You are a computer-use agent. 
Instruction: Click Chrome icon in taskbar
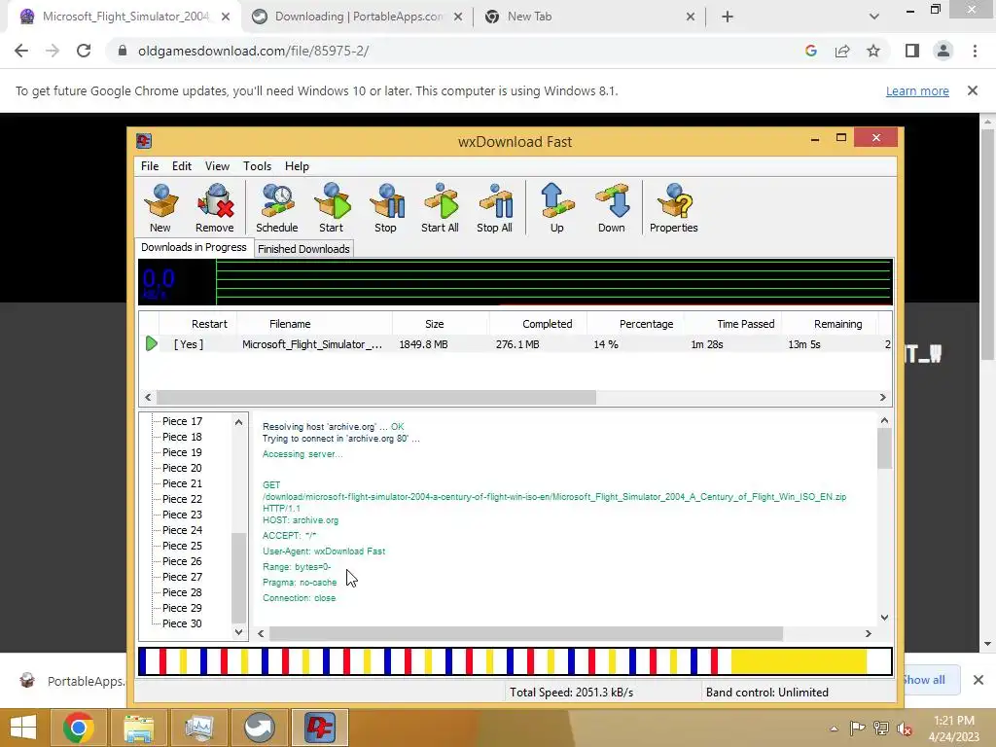pos(79,728)
